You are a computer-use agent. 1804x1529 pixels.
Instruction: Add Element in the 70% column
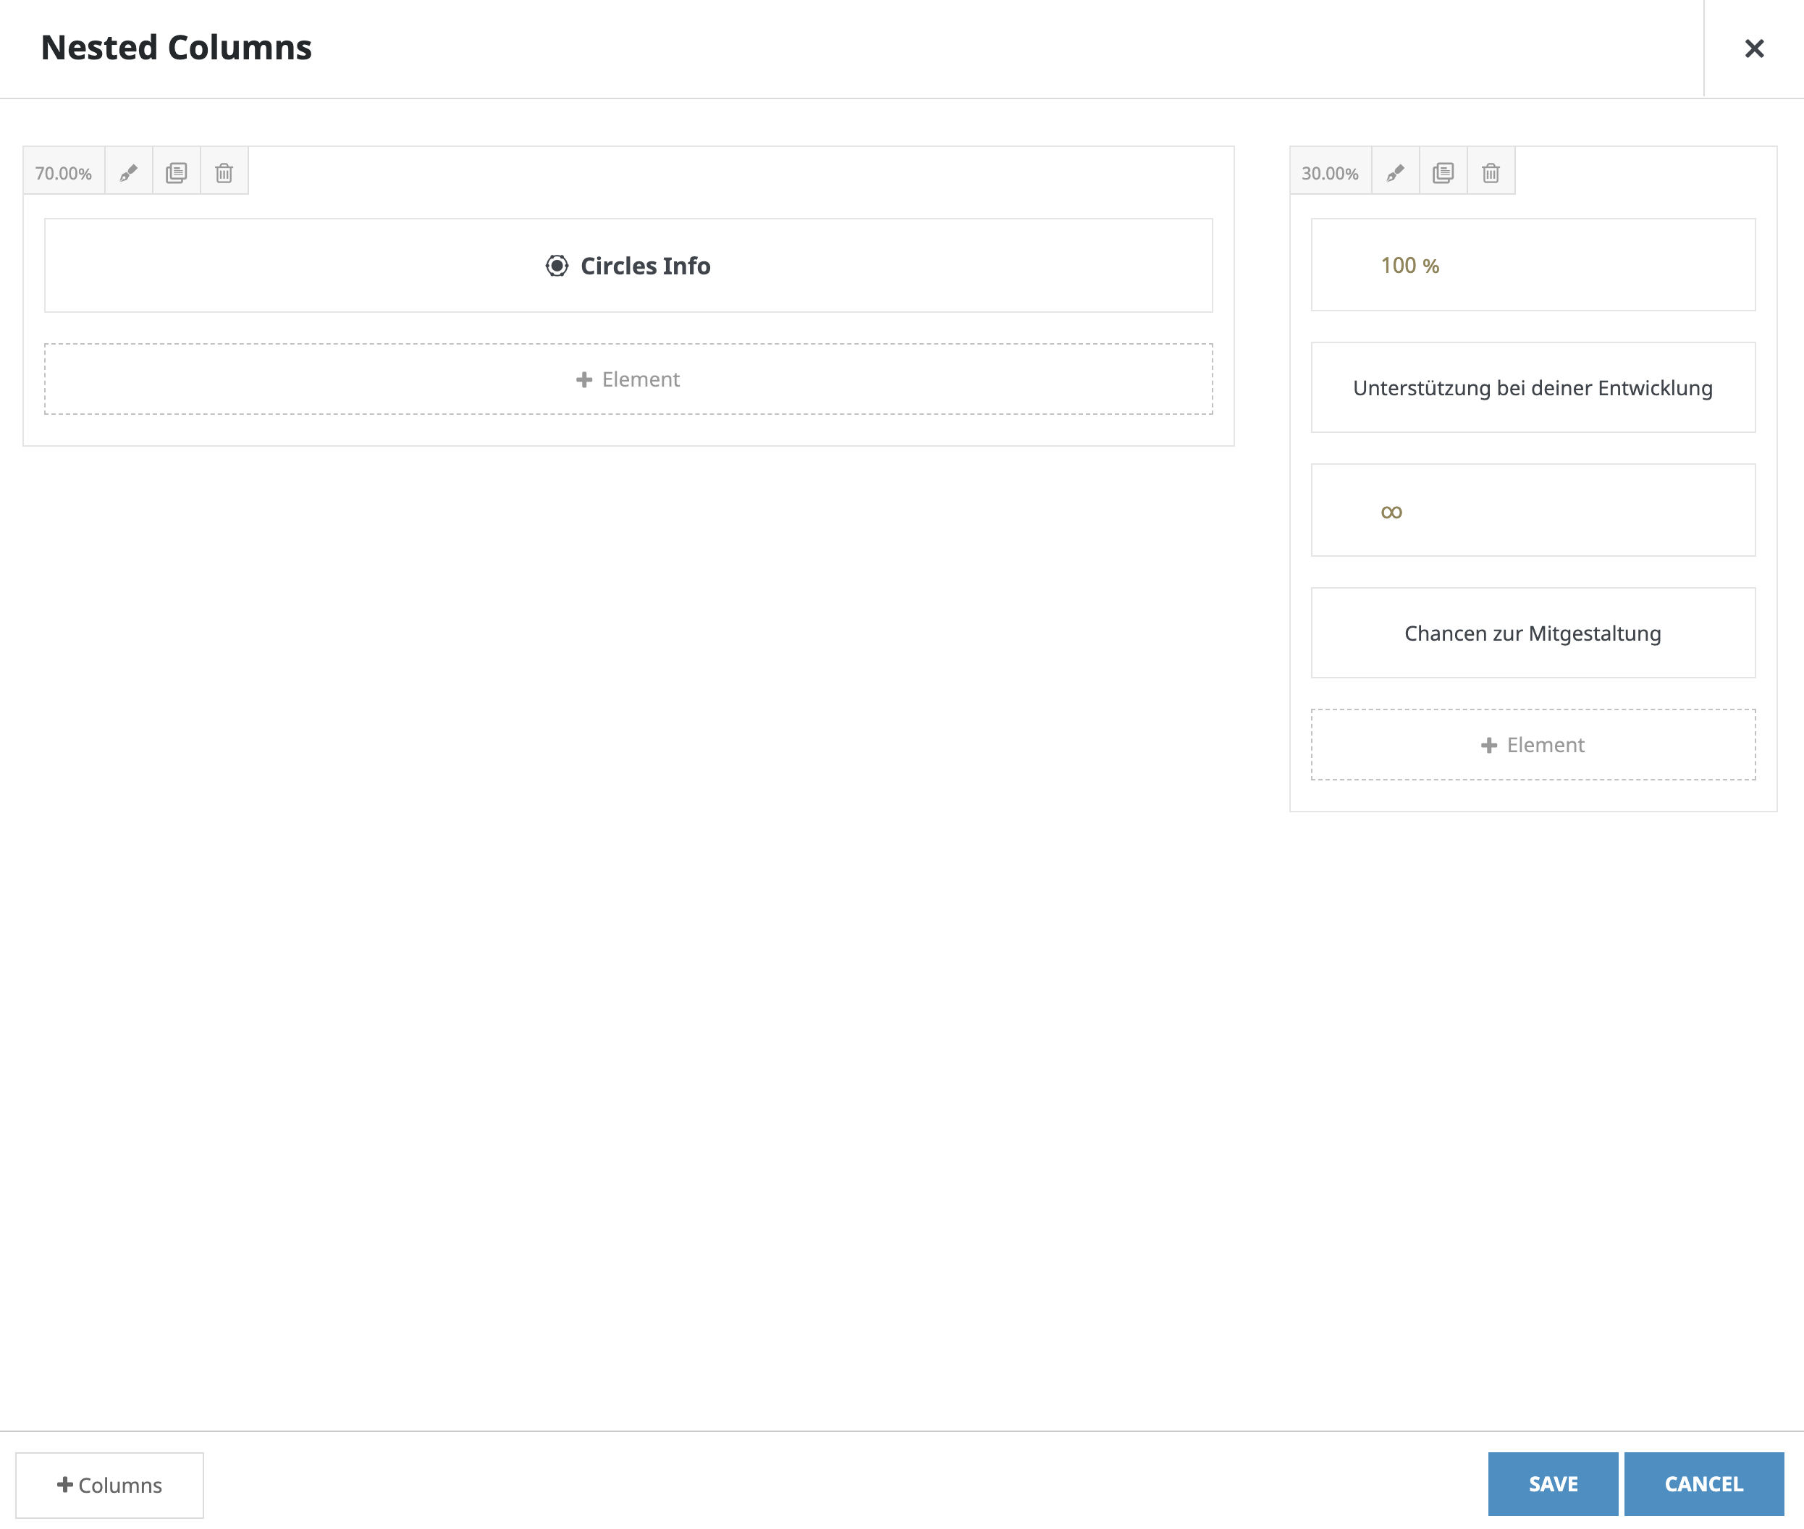628,379
